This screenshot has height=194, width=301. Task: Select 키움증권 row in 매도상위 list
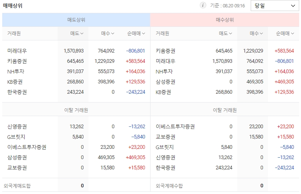[76, 61]
